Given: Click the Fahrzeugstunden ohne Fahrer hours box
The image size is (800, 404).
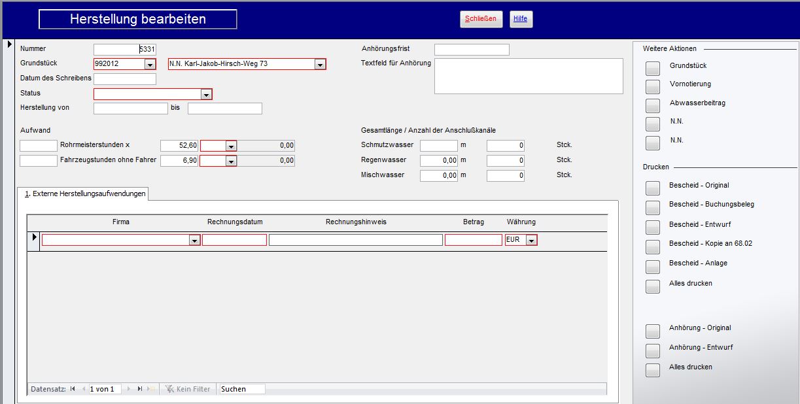Looking at the screenshot, I should point(39,161).
